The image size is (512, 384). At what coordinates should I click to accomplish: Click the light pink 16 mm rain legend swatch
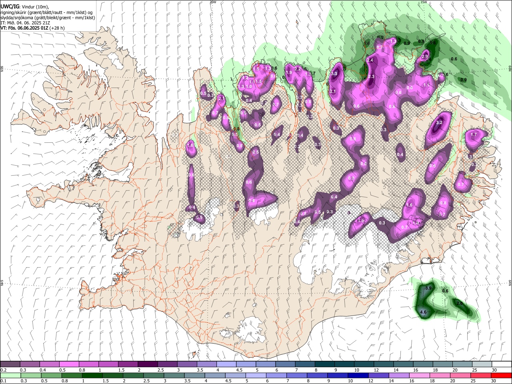coord(419,376)
